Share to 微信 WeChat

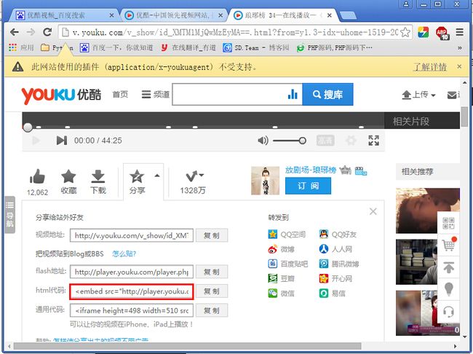pos(281,293)
